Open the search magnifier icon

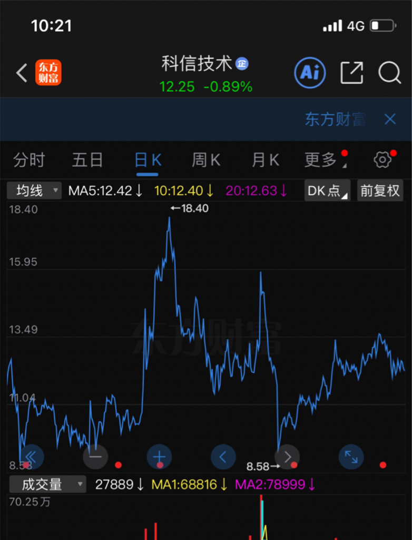tap(389, 73)
